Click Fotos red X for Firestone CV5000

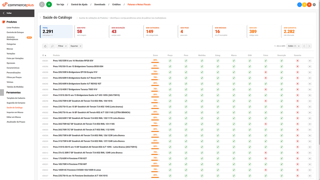(x=266, y=170)
